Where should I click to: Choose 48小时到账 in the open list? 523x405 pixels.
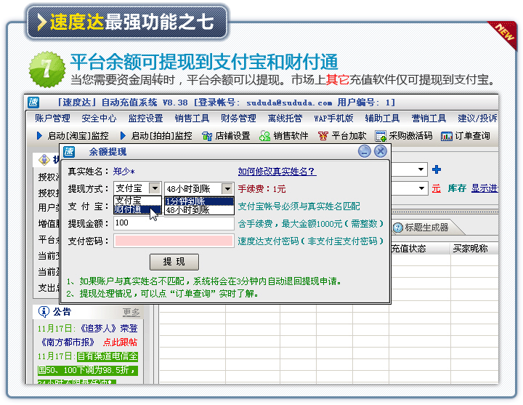click(199, 210)
